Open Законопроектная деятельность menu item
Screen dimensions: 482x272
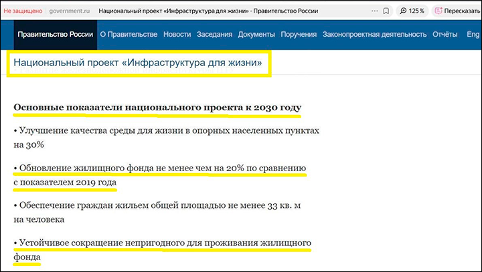(x=374, y=35)
